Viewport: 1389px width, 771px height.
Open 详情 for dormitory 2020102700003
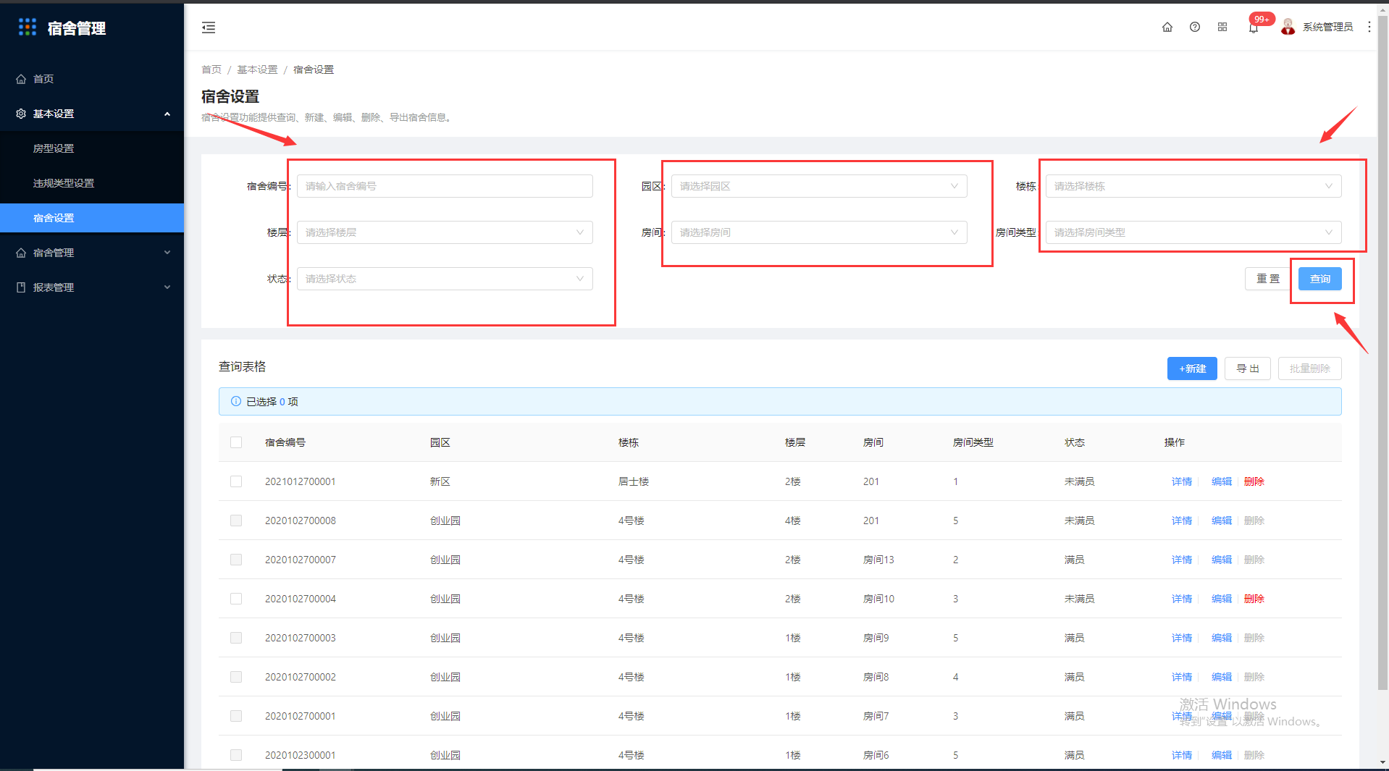pos(1182,638)
